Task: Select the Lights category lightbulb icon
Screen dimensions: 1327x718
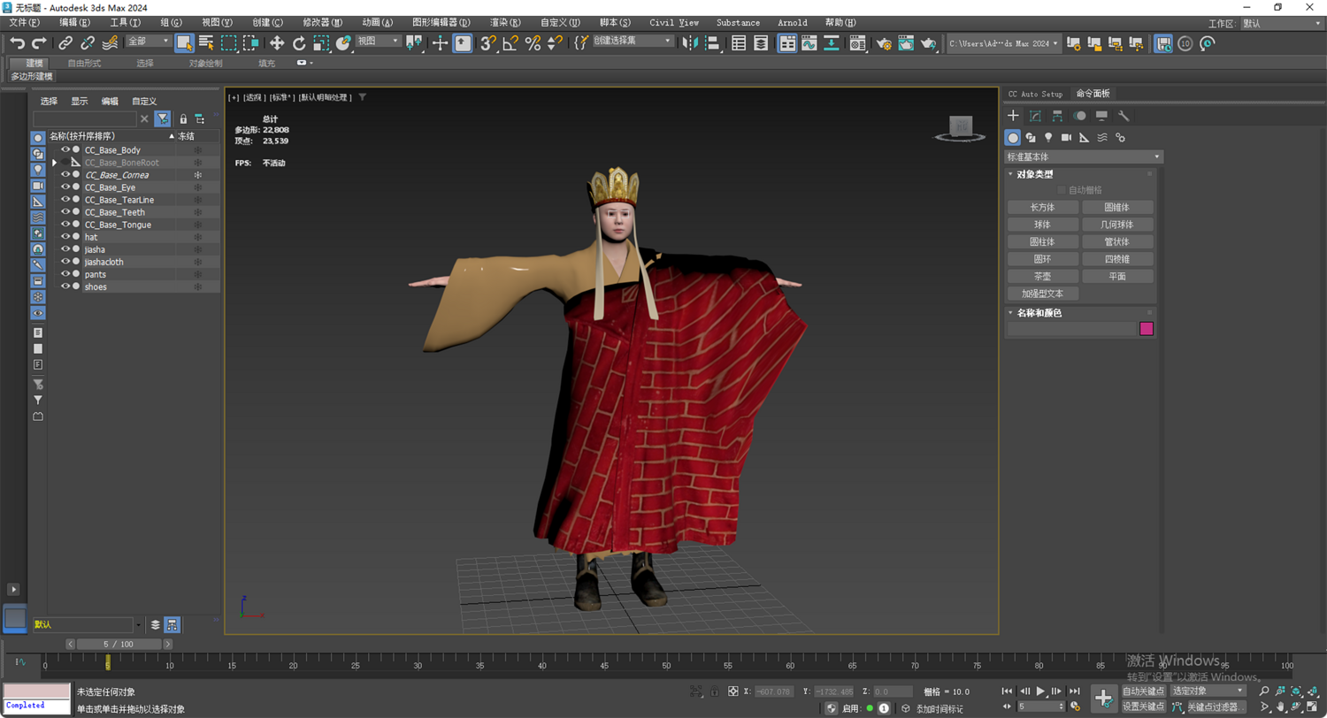Action: (x=1048, y=137)
